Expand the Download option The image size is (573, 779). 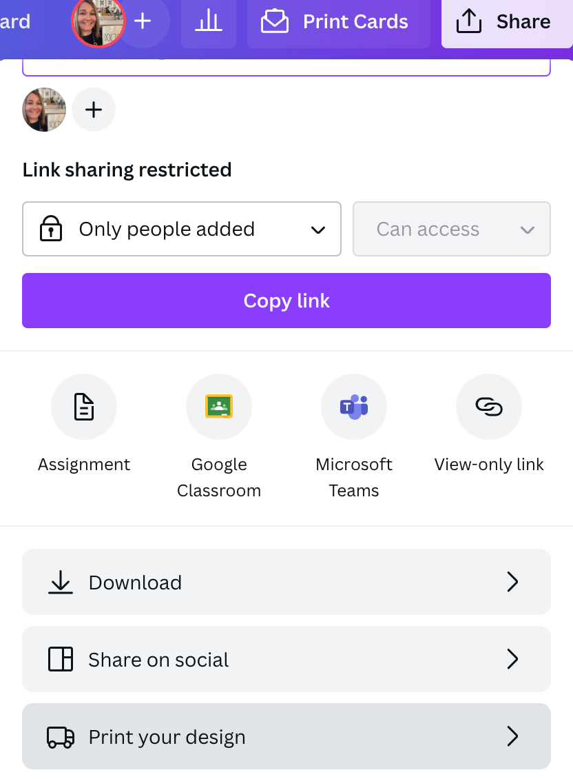pos(286,582)
